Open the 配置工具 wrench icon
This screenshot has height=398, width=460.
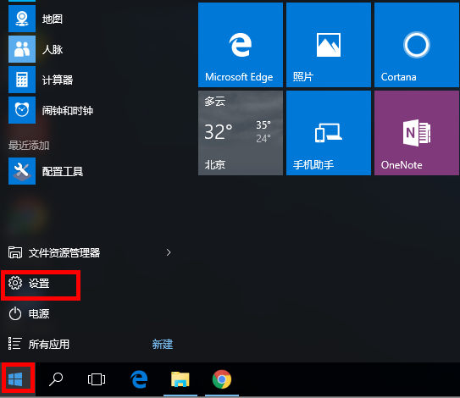22,171
